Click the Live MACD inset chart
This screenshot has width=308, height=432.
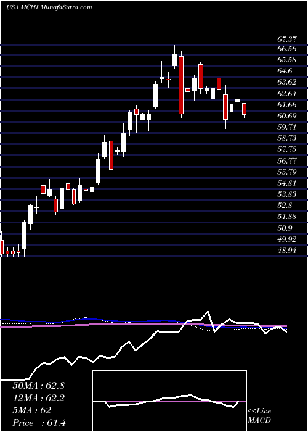pyautogui.click(x=170, y=401)
